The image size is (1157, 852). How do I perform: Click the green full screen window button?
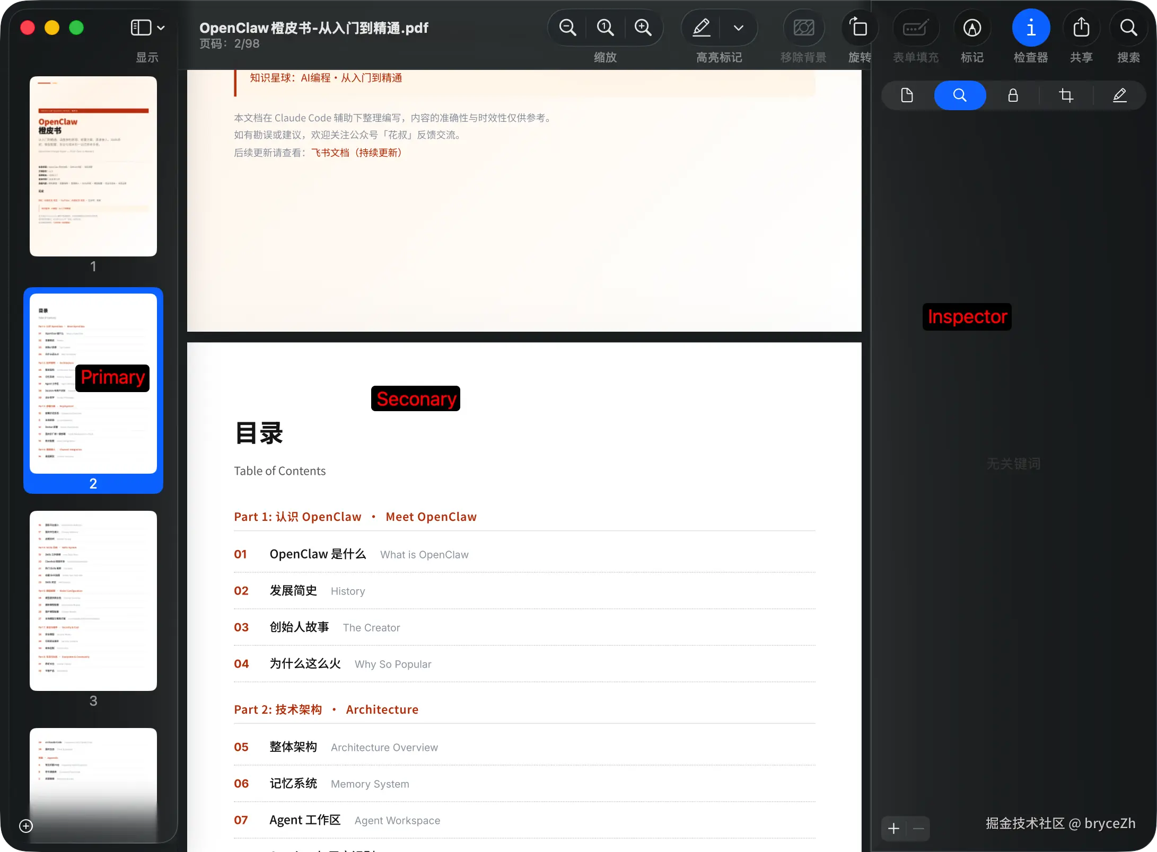pyautogui.click(x=76, y=28)
